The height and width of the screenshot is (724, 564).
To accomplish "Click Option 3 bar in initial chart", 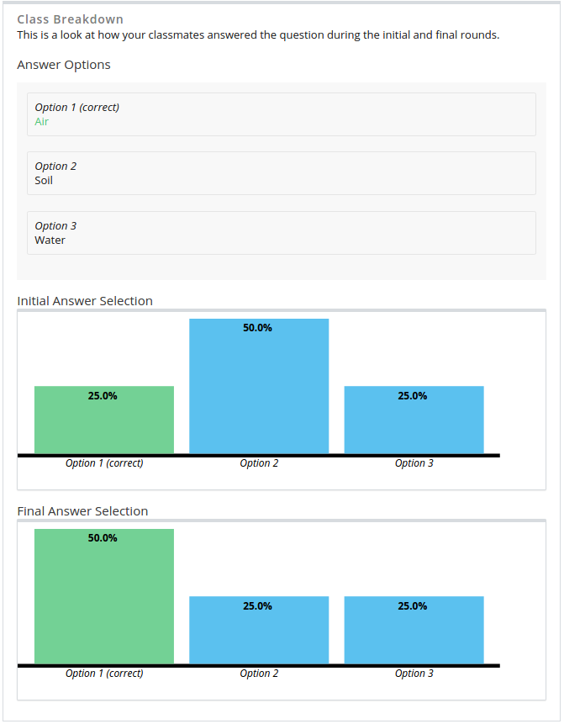I will coord(414,420).
